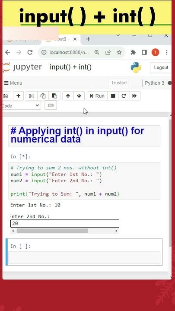
Task: Copy selected cells
Action: pyautogui.click(x=43, y=96)
